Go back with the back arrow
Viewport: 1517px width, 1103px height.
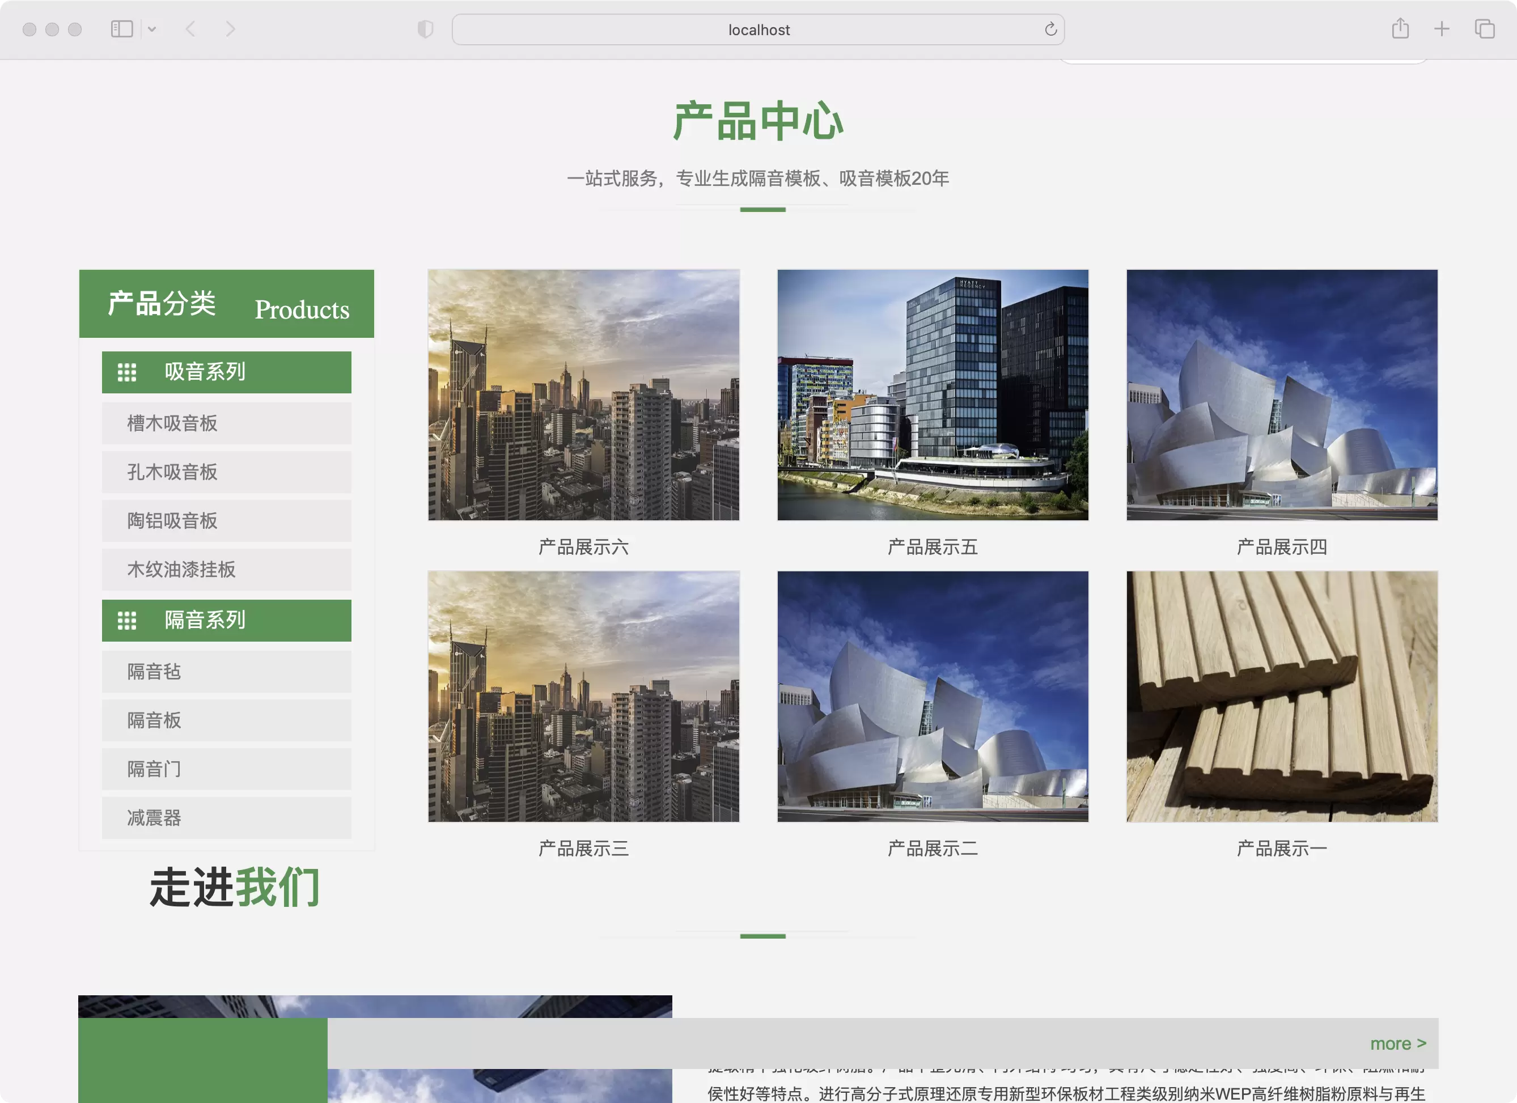[x=190, y=29]
